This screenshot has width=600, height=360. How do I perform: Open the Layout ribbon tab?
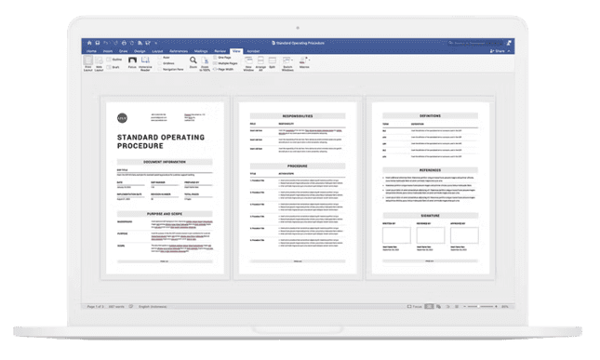[x=157, y=51]
